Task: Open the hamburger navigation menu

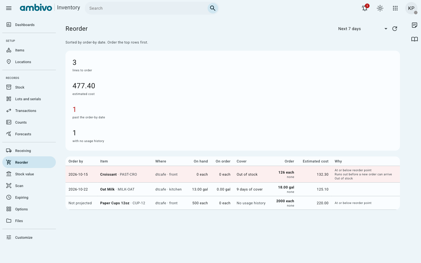Action: pyautogui.click(x=9, y=8)
